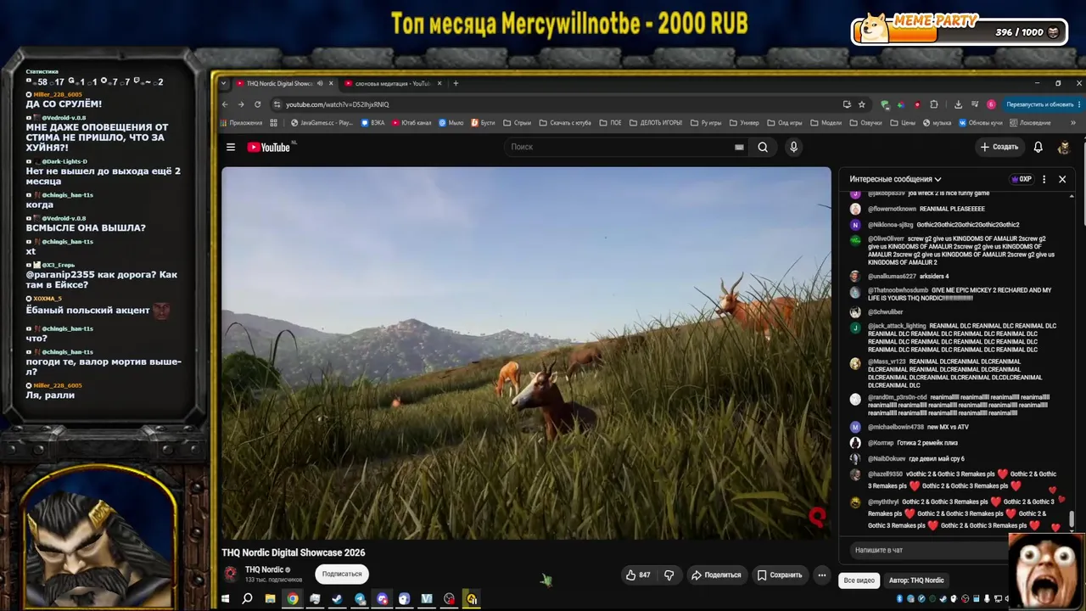Viewport: 1086px width, 611px height.
Task: Click the Chrome address bar URL
Action: pyautogui.click(x=338, y=104)
